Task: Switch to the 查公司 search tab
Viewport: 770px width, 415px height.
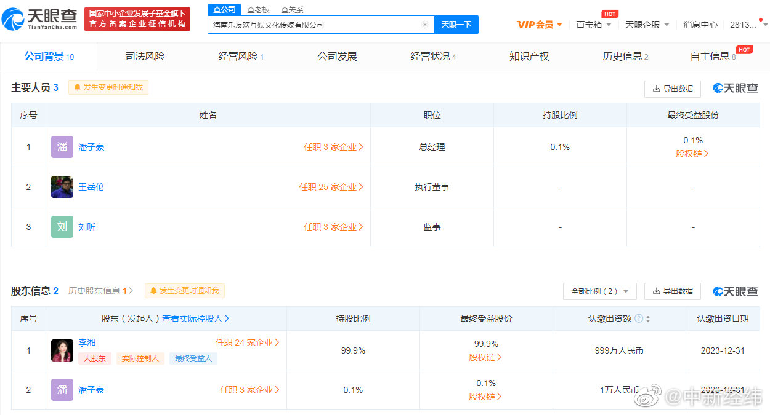Action: click(224, 9)
